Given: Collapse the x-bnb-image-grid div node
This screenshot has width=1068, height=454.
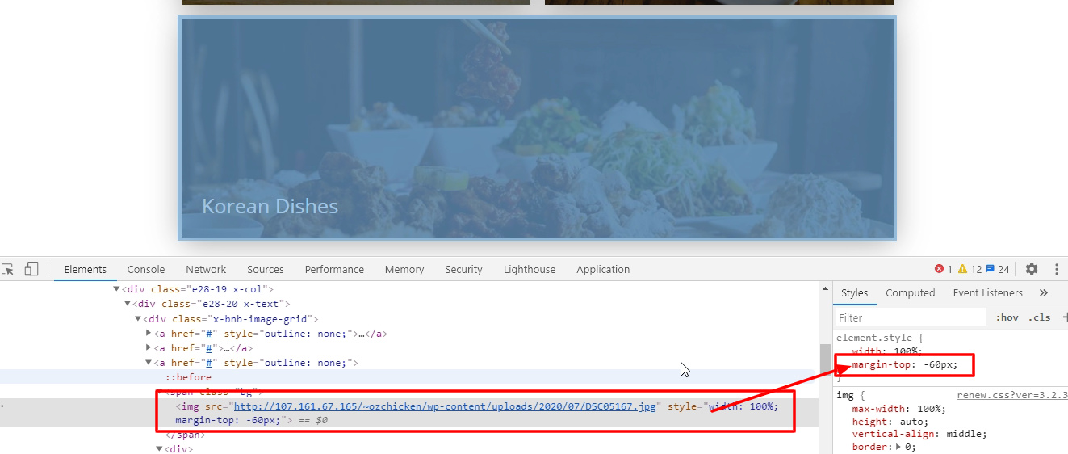Looking at the screenshot, I should (138, 318).
